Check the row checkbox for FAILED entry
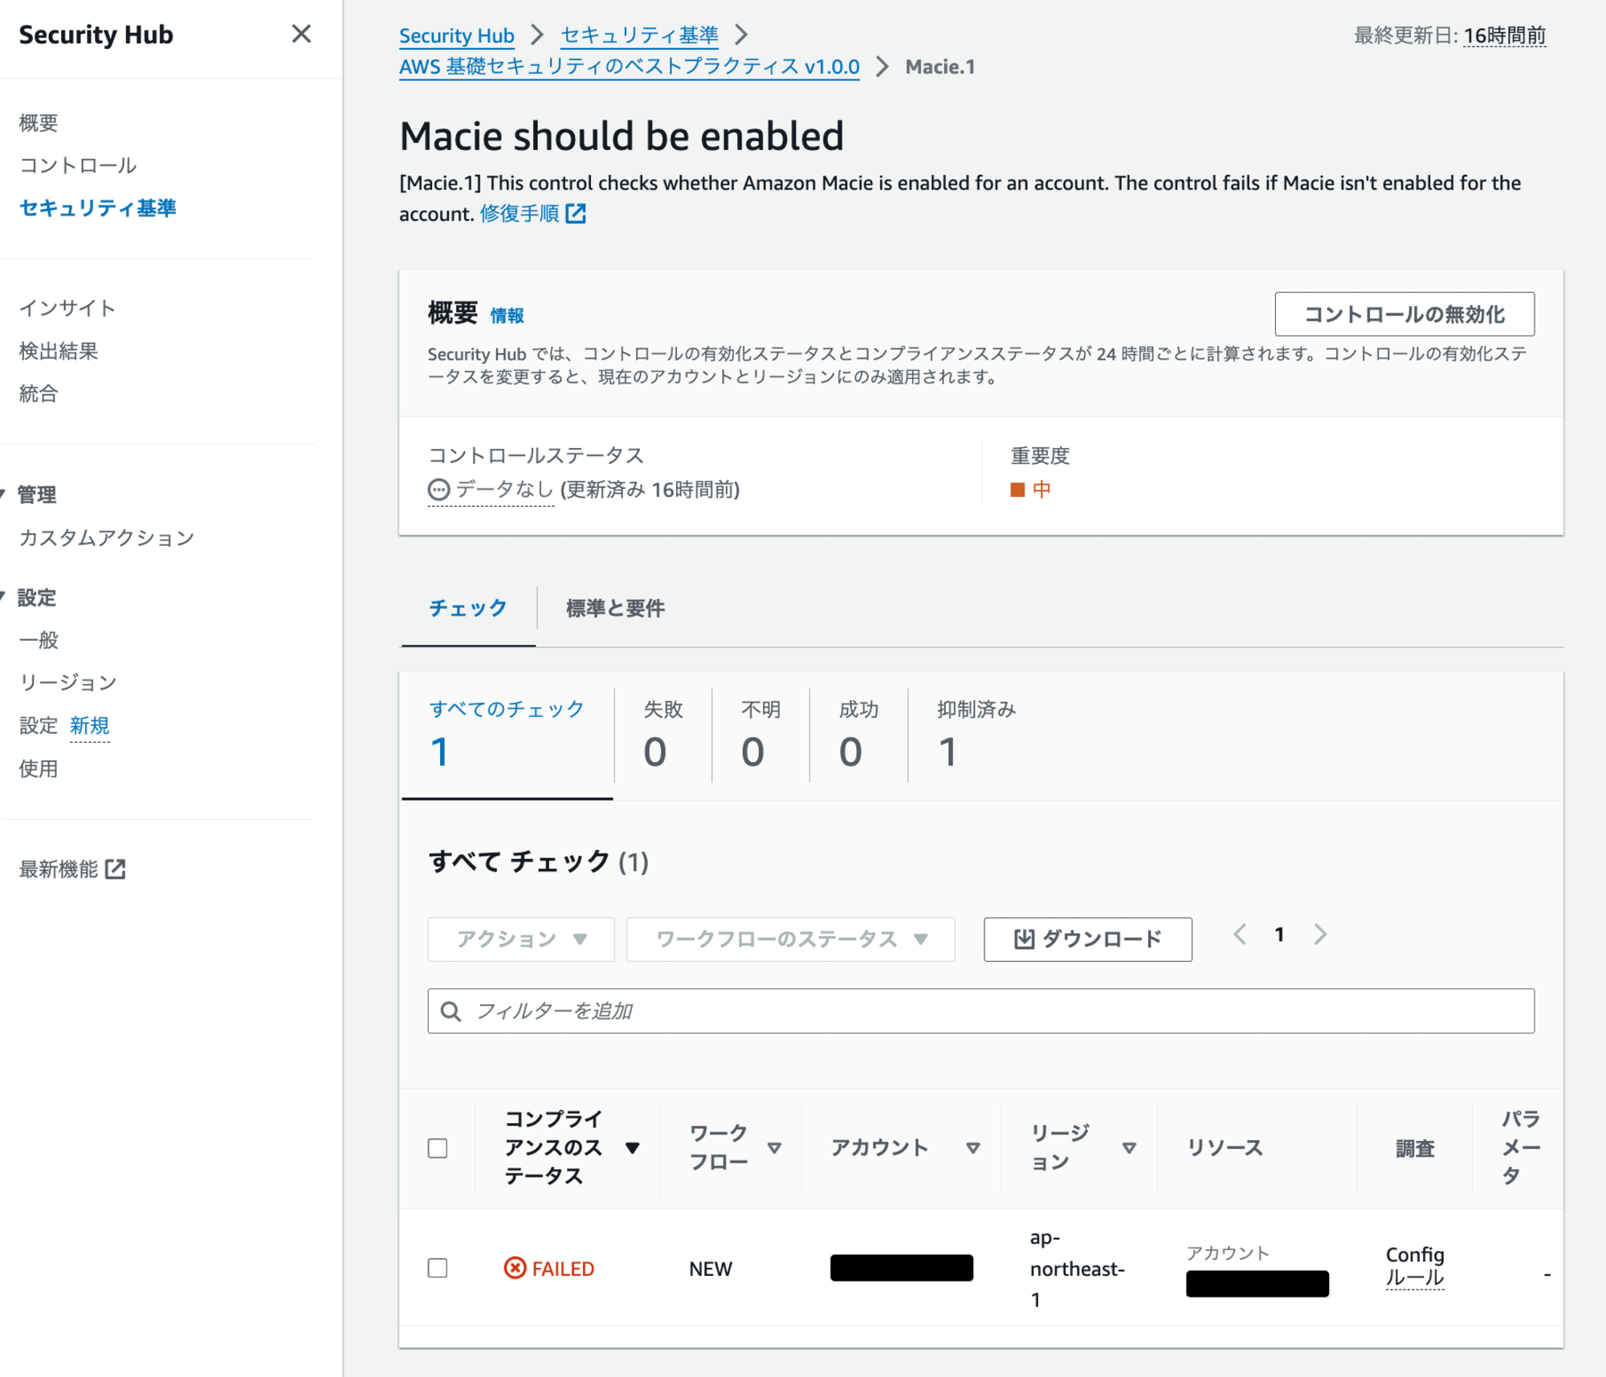The height and width of the screenshot is (1377, 1606). [x=438, y=1265]
